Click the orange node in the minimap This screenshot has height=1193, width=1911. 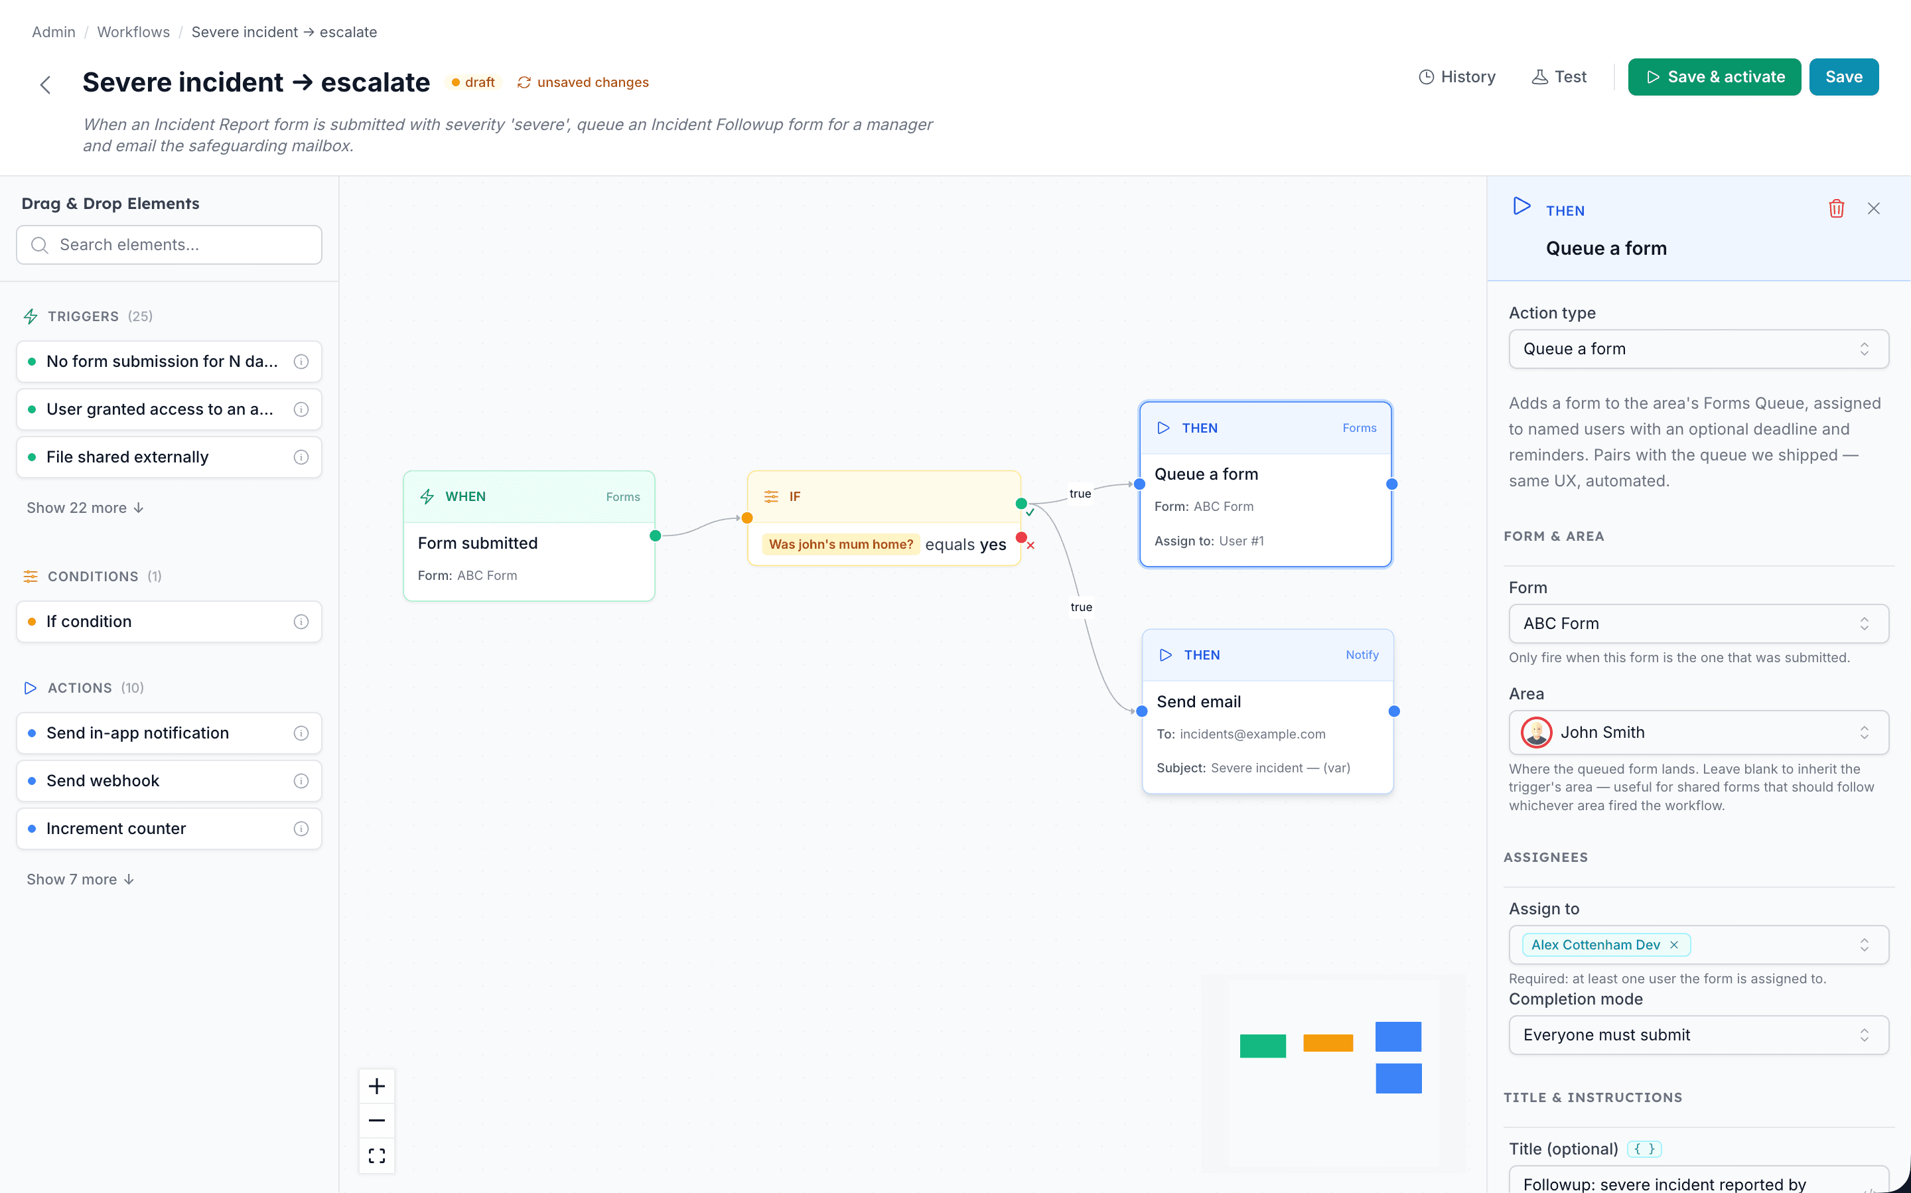(1328, 1043)
